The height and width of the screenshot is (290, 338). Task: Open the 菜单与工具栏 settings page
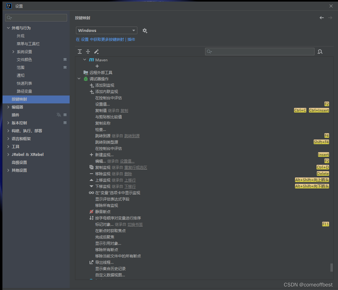click(x=28, y=44)
